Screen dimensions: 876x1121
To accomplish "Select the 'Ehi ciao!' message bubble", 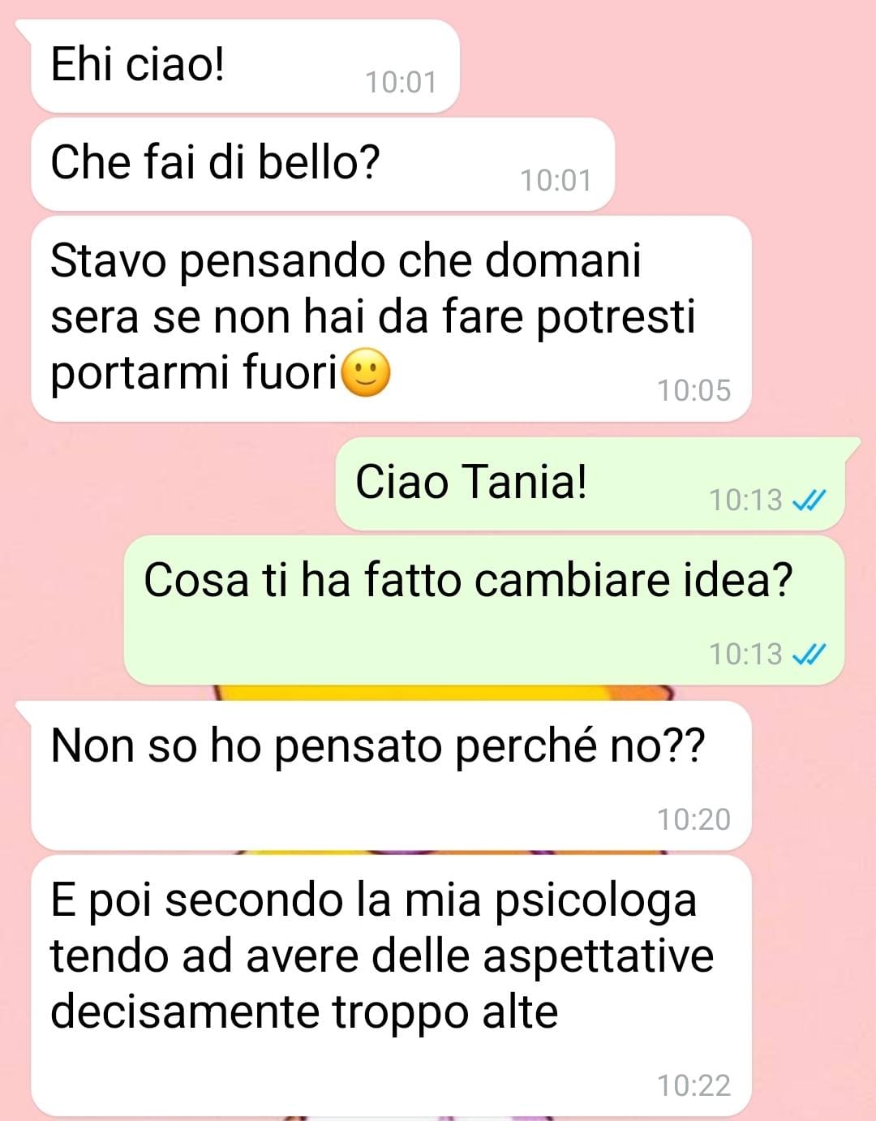I will point(245,66).
